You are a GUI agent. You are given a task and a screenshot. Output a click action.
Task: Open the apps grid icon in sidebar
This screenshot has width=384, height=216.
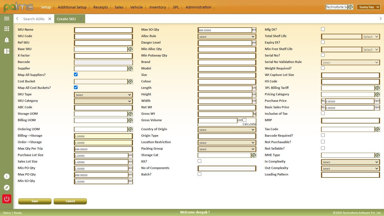[x=7, y=29]
